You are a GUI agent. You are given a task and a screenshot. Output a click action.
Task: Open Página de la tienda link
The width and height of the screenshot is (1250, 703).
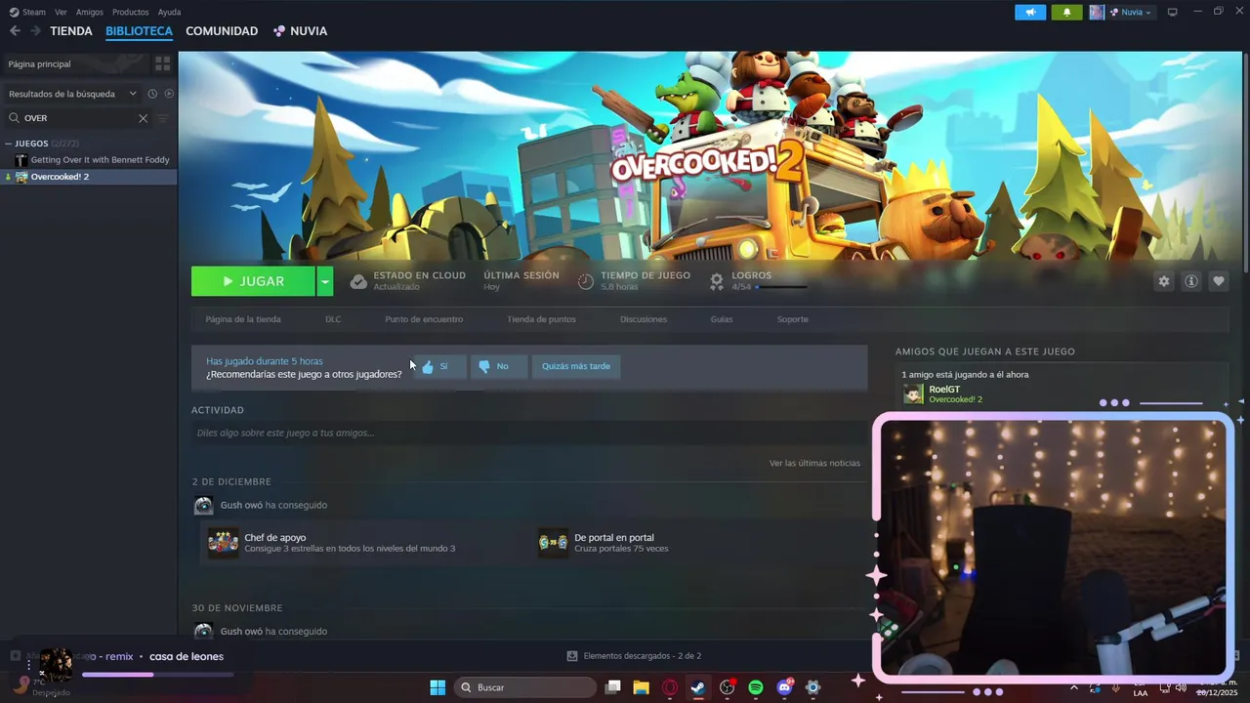coord(243,319)
